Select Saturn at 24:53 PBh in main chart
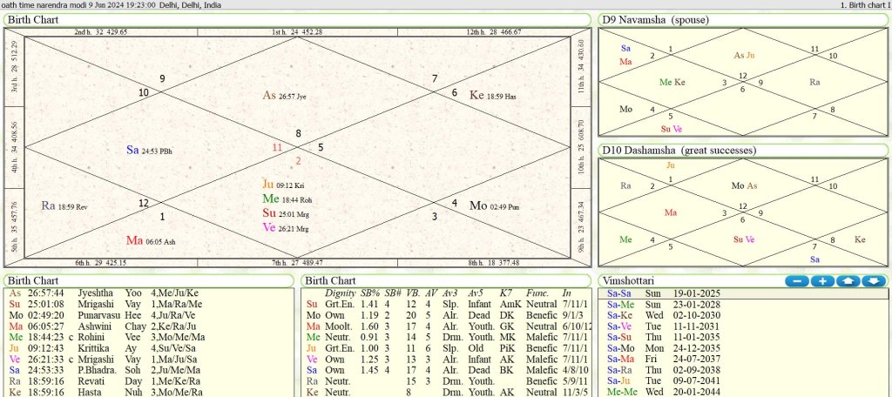 pyautogui.click(x=149, y=151)
